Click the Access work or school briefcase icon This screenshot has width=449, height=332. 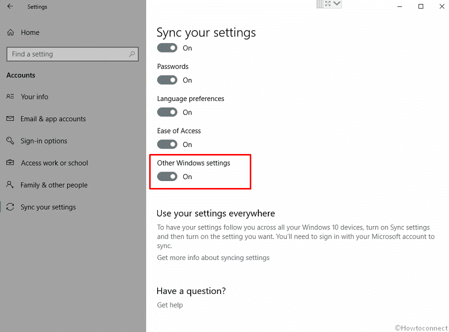tap(11, 163)
